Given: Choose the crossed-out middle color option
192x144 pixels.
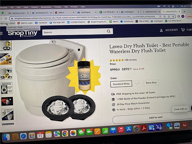Looking at the screenshot, I should pyautogui.click(x=138, y=83).
